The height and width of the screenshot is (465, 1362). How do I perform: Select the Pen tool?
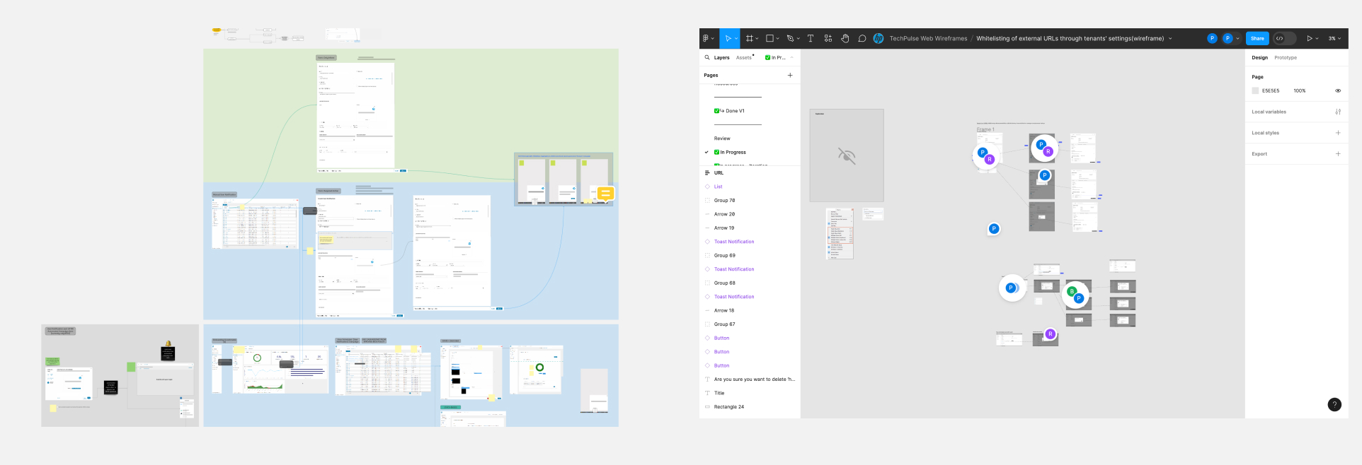790,38
